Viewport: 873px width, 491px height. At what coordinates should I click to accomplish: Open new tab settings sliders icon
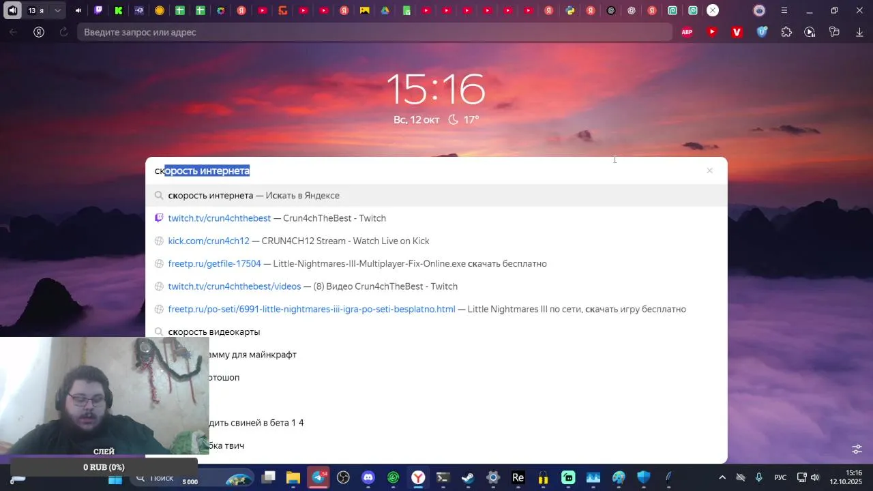tap(857, 449)
